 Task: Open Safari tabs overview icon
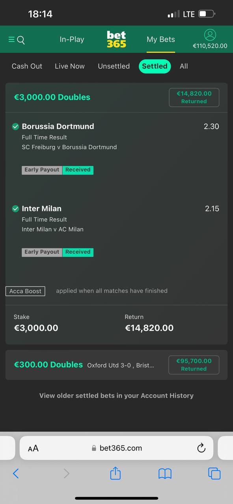pyautogui.click(x=214, y=473)
